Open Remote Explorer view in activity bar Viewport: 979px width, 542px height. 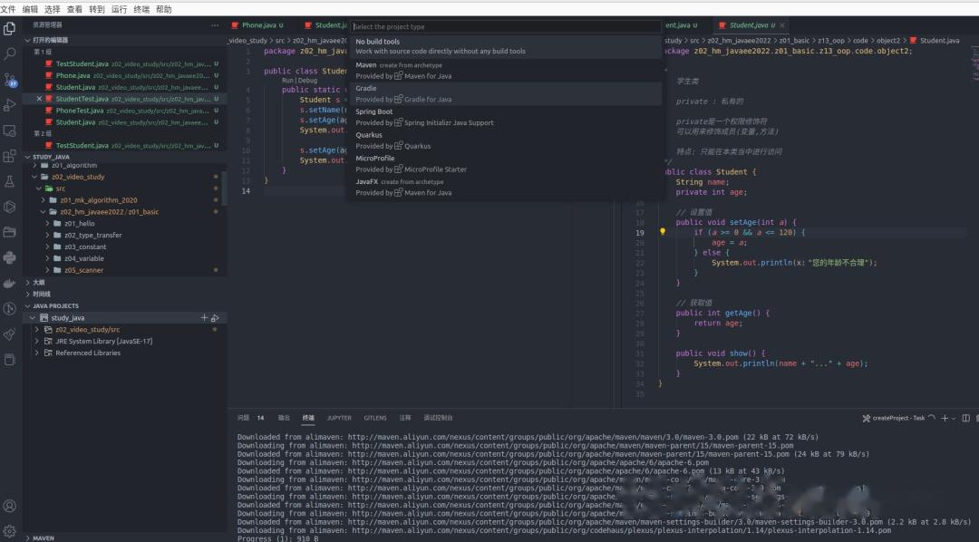pos(9,131)
